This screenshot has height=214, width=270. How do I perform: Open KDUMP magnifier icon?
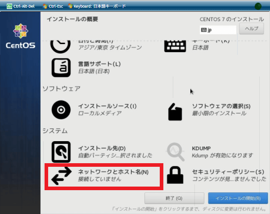(175, 152)
